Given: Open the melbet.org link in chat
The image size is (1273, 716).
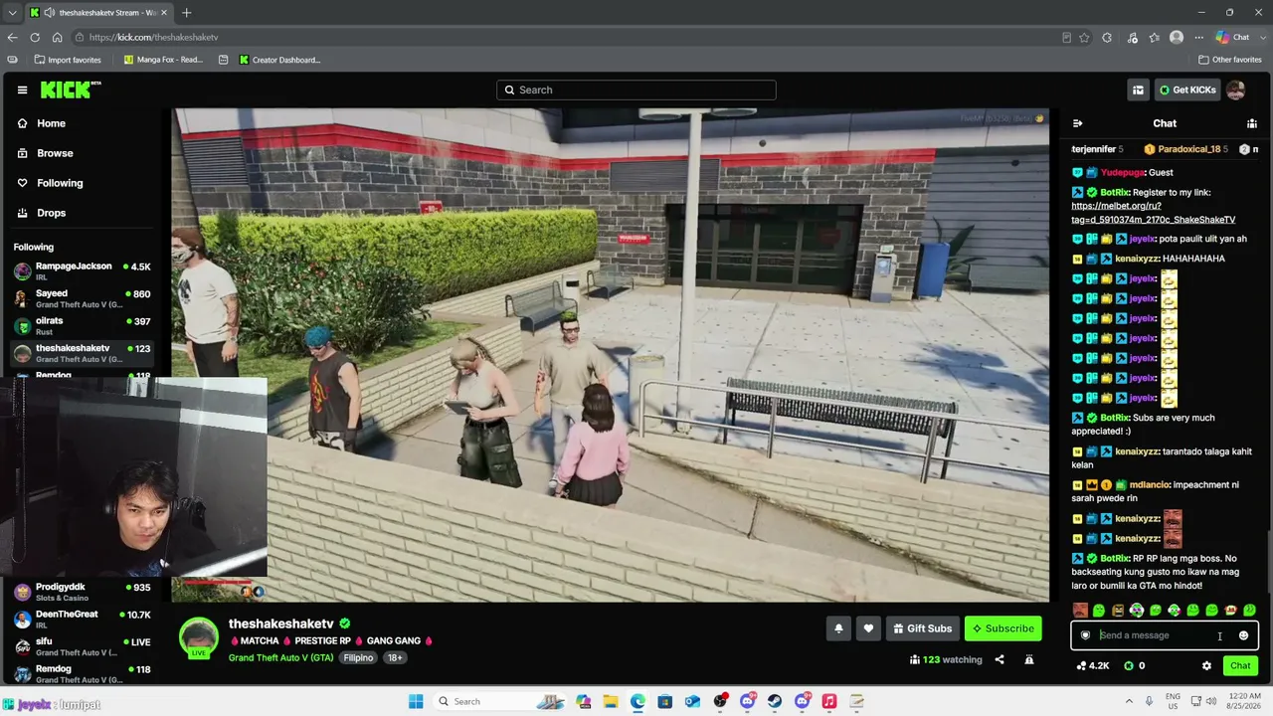Looking at the screenshot, I should pos(1154,213).
